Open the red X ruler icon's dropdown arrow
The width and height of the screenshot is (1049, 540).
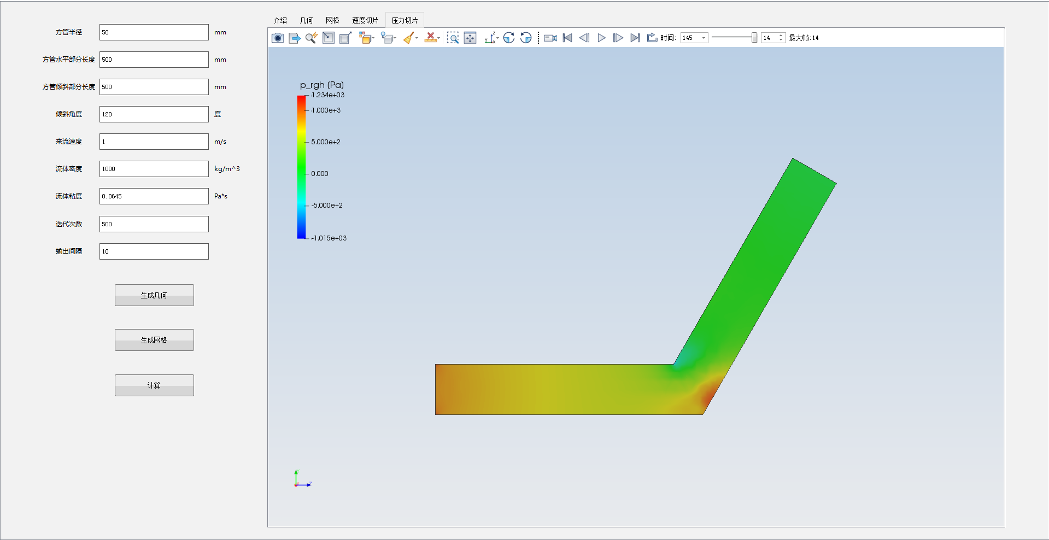438,38
